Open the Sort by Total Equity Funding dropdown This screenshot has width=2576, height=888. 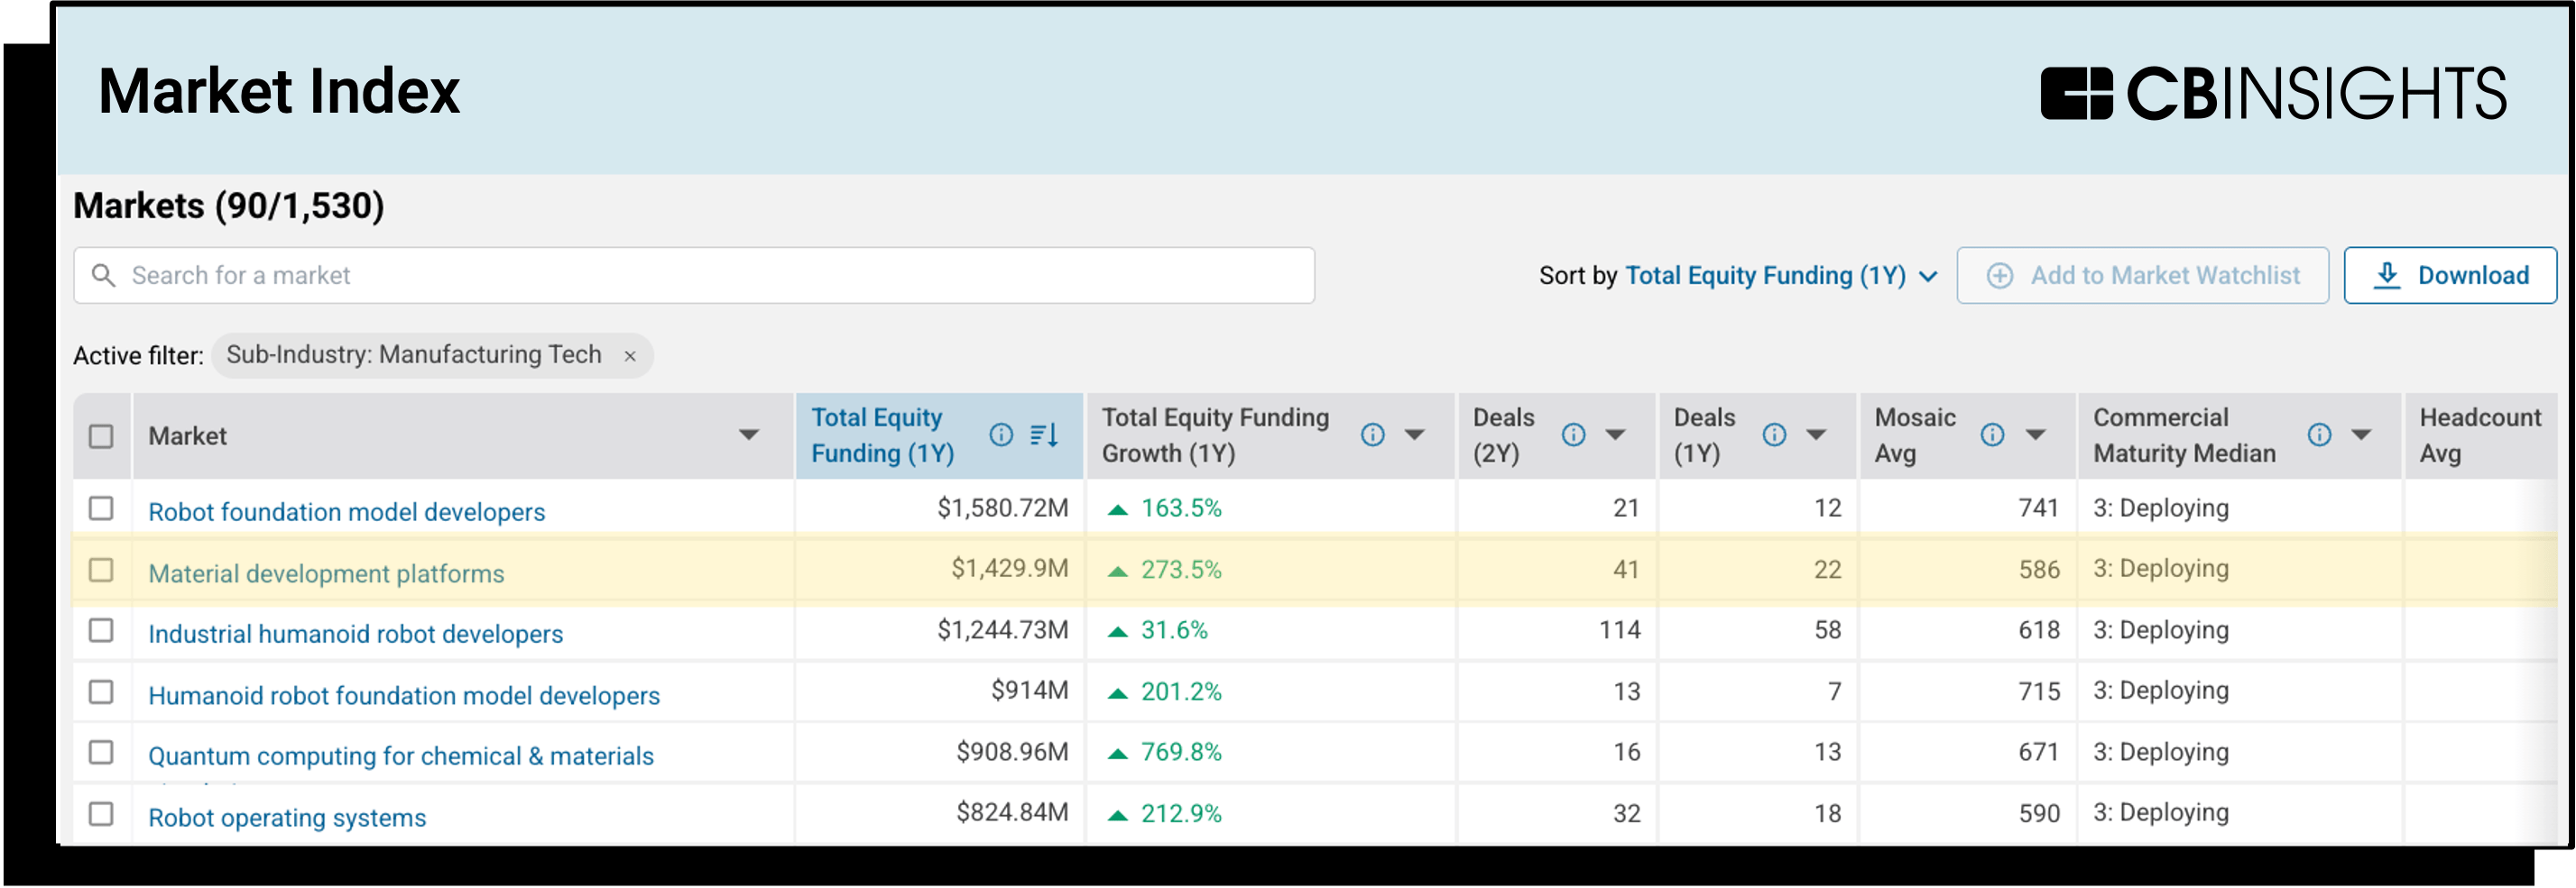tap(1780, 276)
